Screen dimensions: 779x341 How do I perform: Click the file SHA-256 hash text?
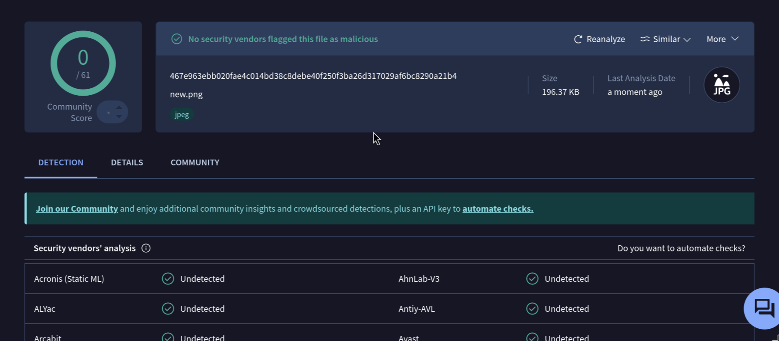coord(313,76)
